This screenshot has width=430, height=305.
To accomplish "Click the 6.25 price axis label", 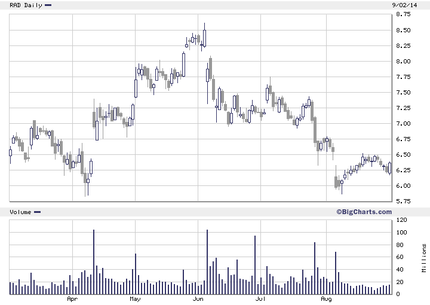I will click(x=403, y=170).
